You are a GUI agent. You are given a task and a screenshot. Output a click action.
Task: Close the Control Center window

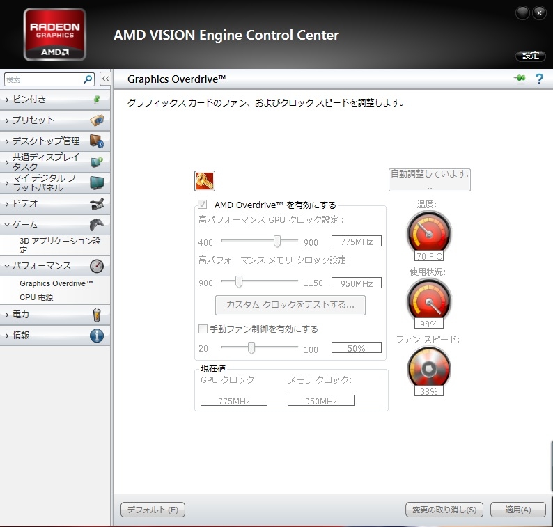click(x=539, y=13)
